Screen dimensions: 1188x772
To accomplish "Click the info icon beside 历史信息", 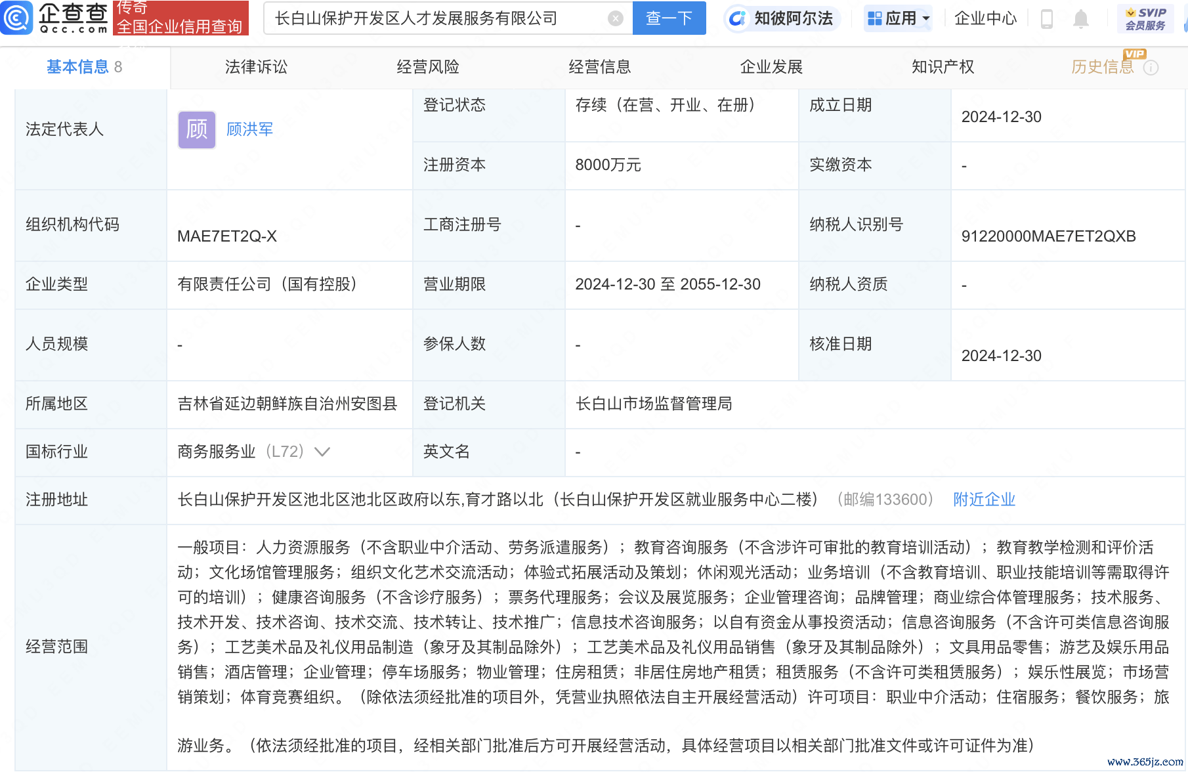I will pyautogui.click(x=1151, y=68).
